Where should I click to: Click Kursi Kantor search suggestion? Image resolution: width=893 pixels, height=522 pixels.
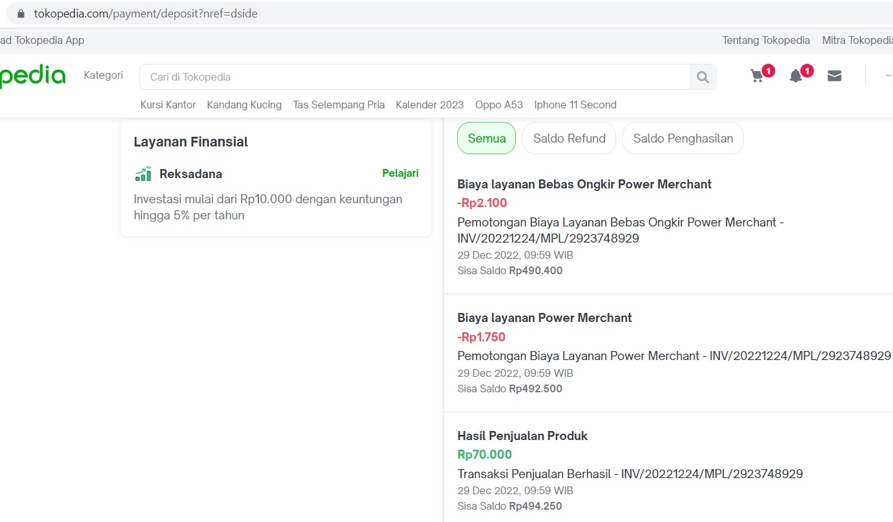[168, 105]
